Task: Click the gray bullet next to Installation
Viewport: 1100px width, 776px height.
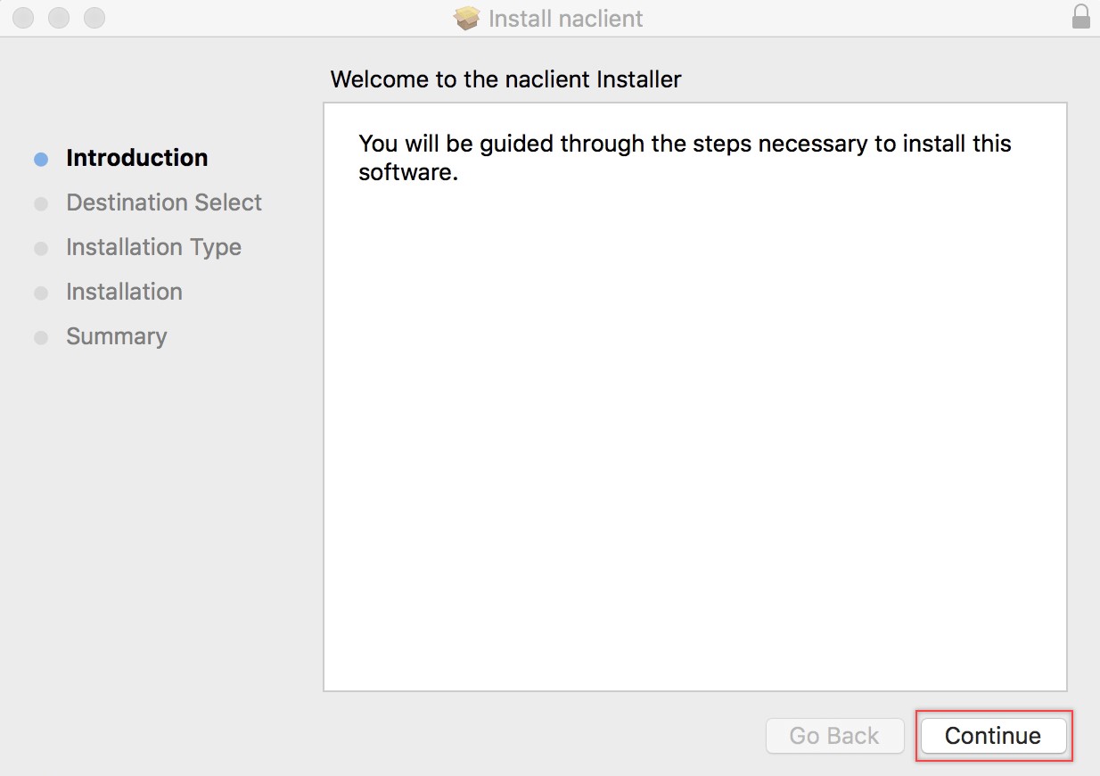Action: point(41,293)
